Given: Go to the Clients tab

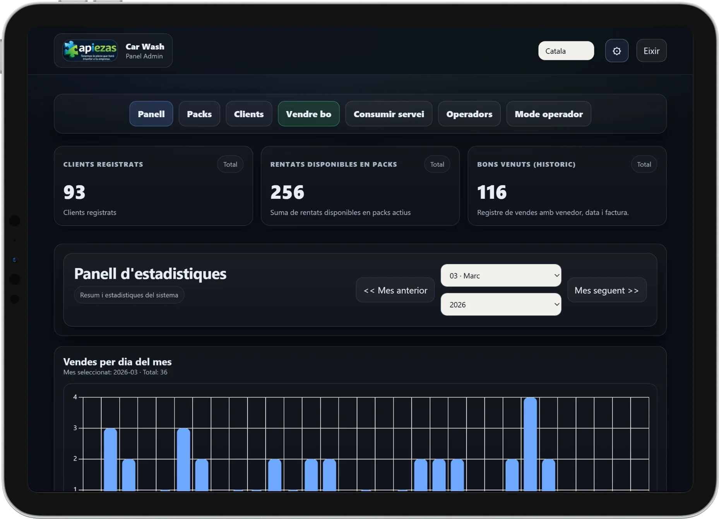Looking at the screenshot, I should coord(248,114).
